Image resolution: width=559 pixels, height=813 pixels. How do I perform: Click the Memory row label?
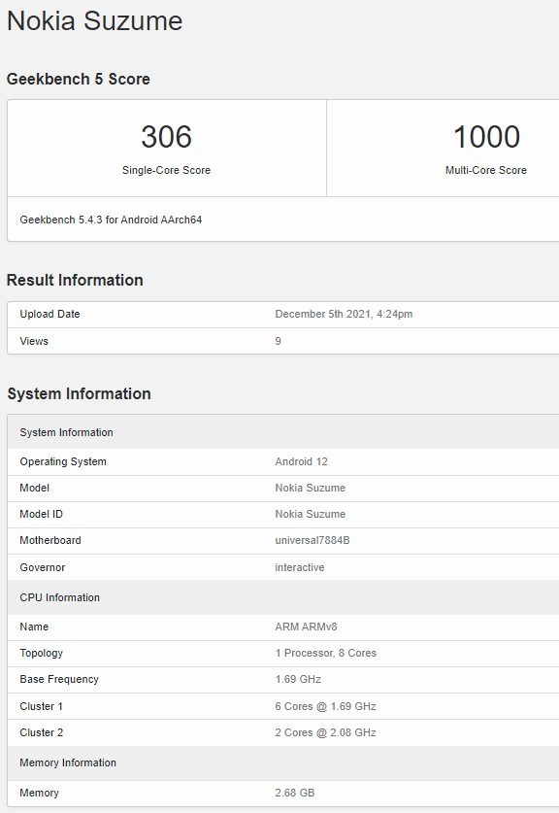click(40, 794)
